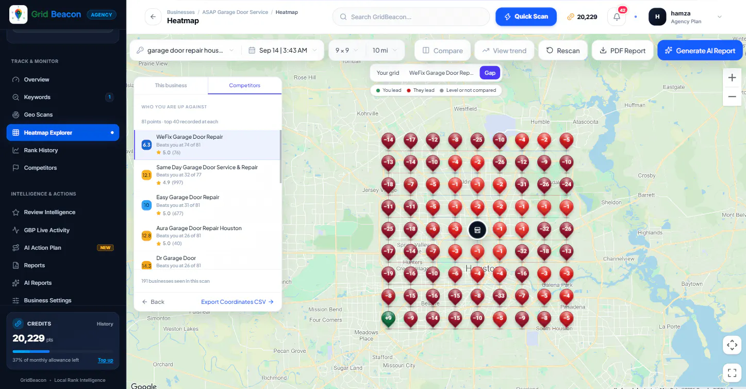746x389 pixels.
Task: Click Generate AI Report
Action: tap(700, 51)
